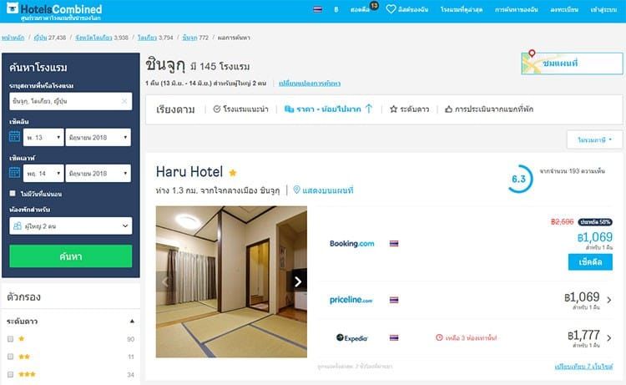Check the one-star rating filter
Viewport: 626px width, 385px height.
click(10, 339)
